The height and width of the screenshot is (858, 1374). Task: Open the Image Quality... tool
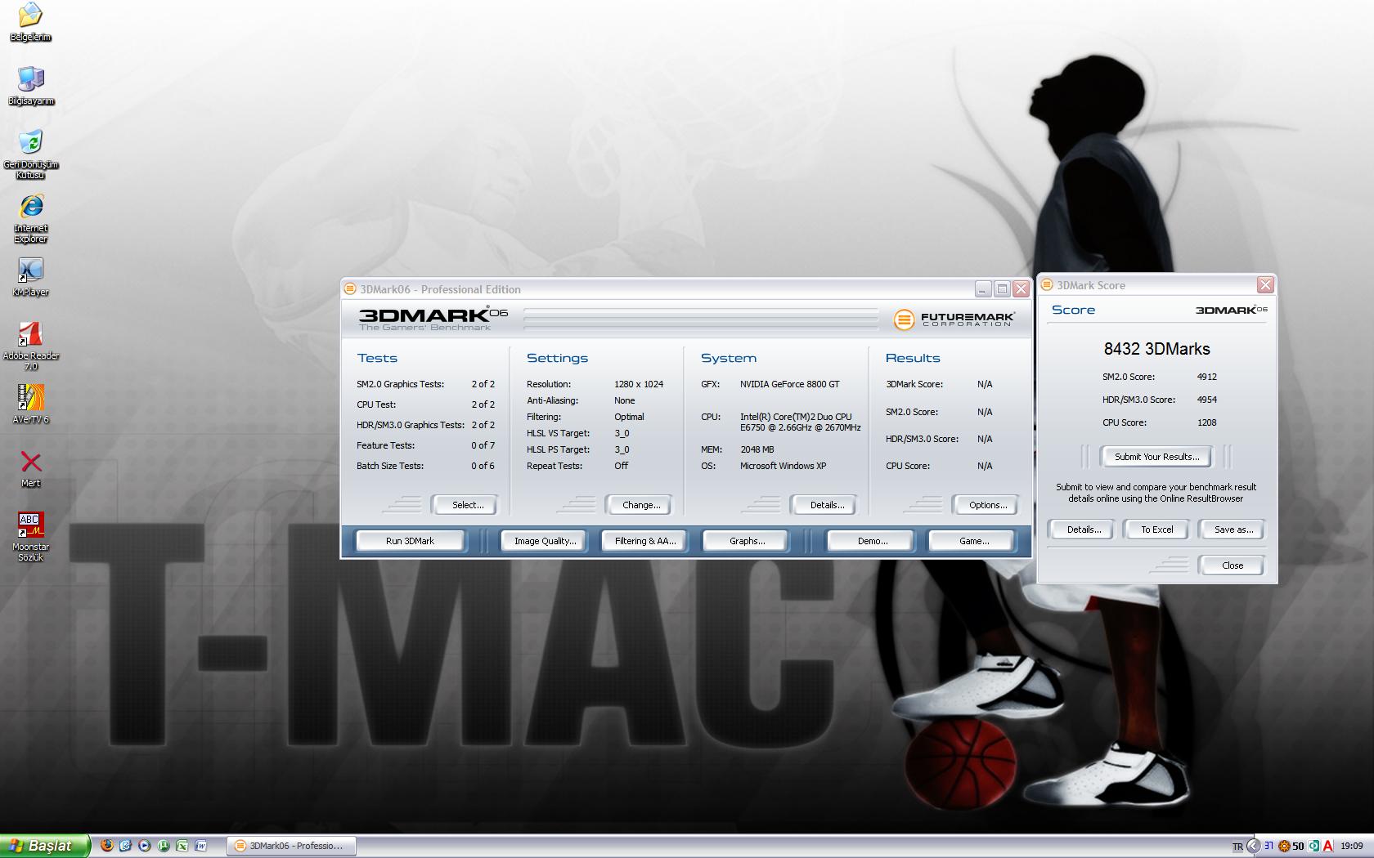pos(545,541)
